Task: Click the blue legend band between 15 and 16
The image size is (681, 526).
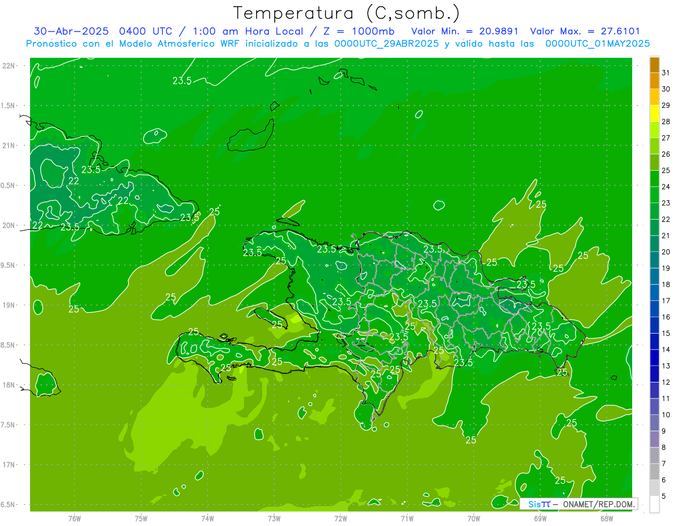Action: tap(654, 325)
